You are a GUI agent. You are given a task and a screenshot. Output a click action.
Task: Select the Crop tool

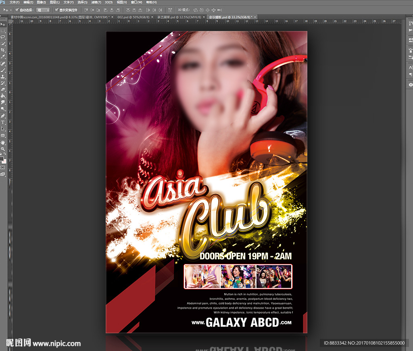[x=3, y=50]
